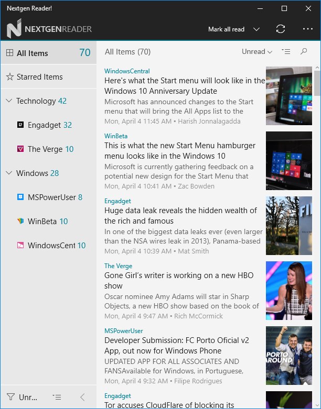Open The Verge feed in sidebar
321x409 pixels.
[49, 149]
